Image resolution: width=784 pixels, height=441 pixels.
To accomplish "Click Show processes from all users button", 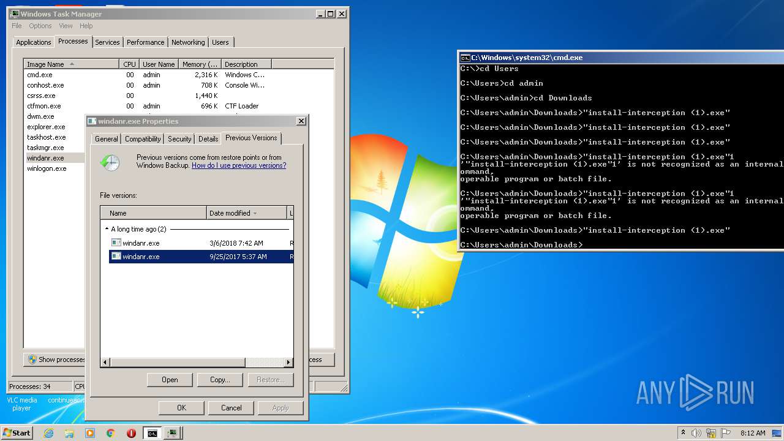I will [56, 360].
